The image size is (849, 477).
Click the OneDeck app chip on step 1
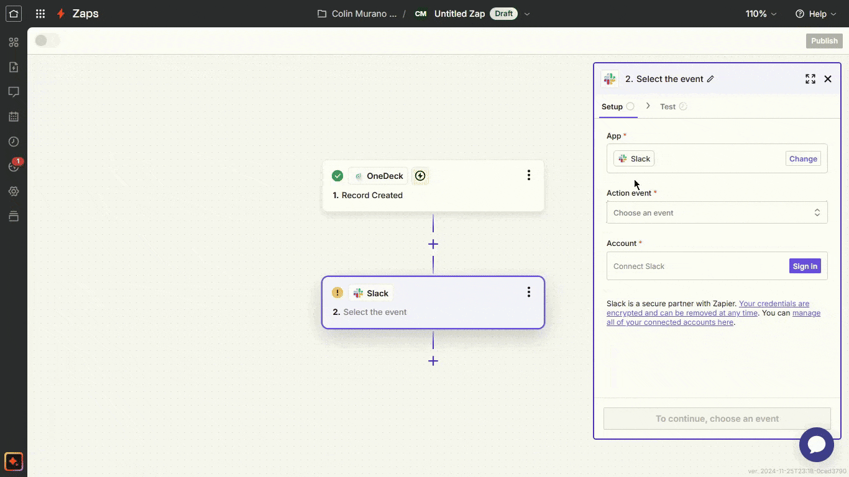pos(378,176)
